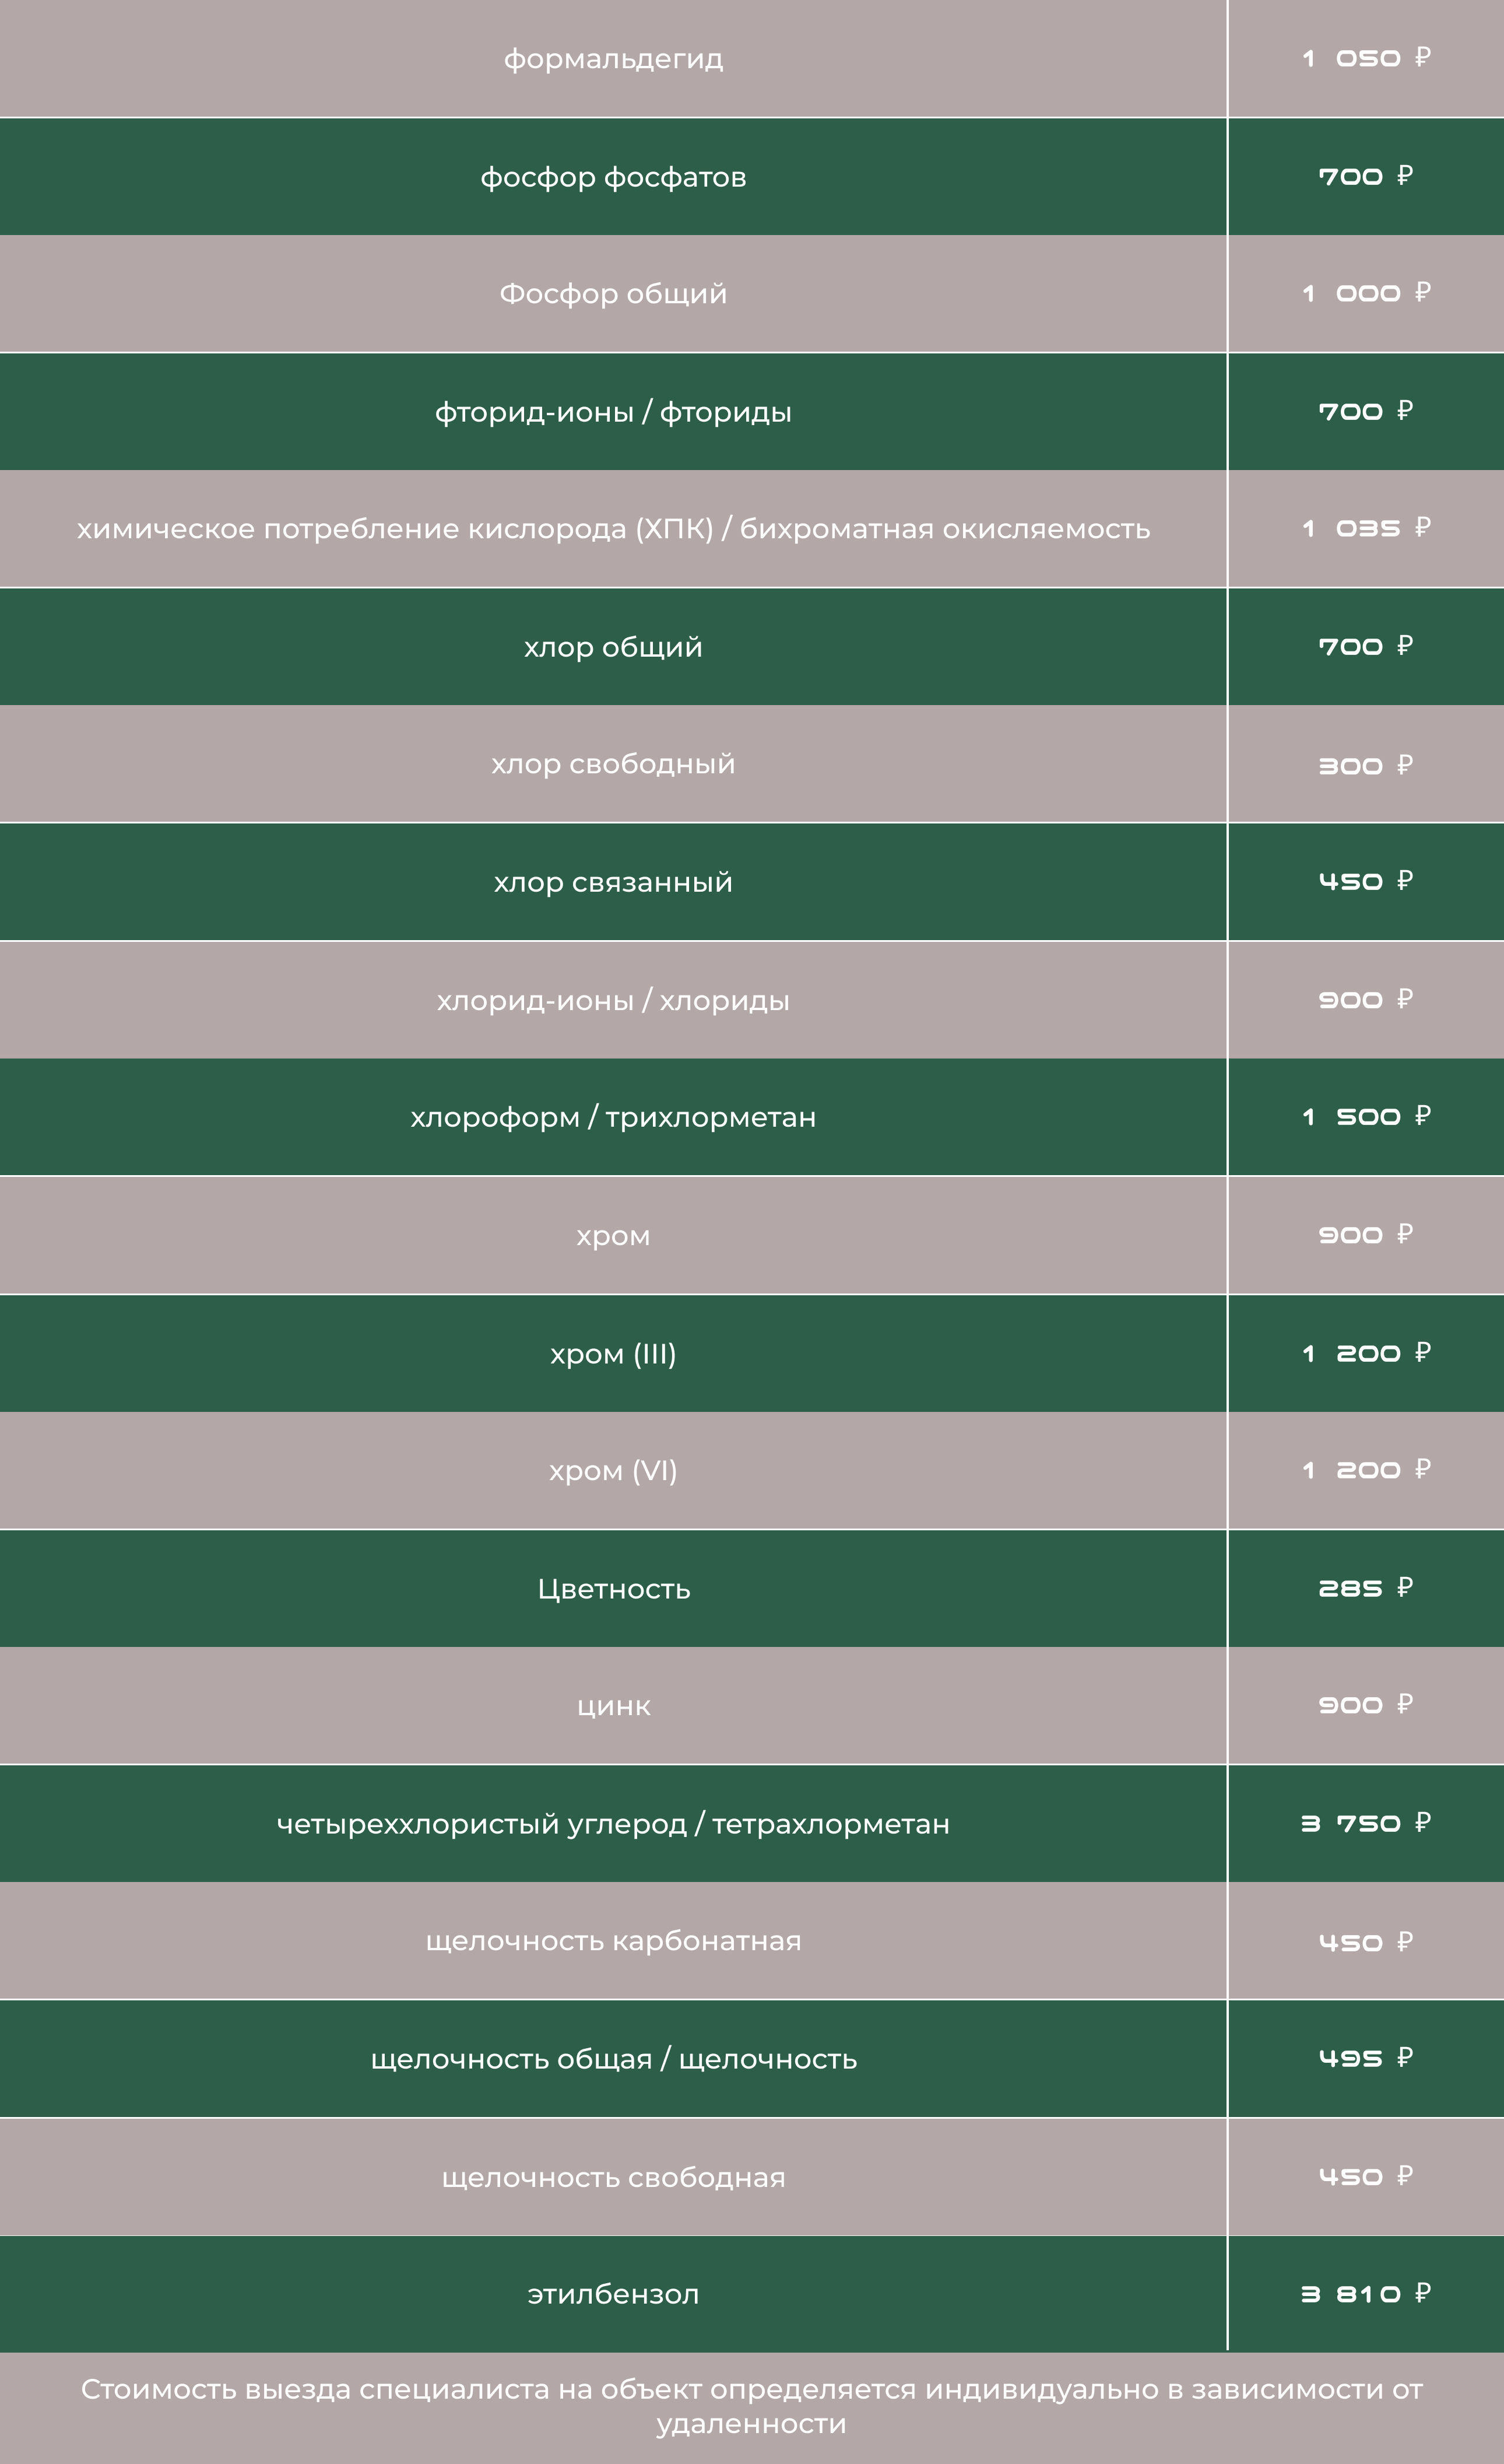This screenshot has width=1504, height=2464.
Task: Click the 495 ₽ price cell
Action: pos(1365,2058)
